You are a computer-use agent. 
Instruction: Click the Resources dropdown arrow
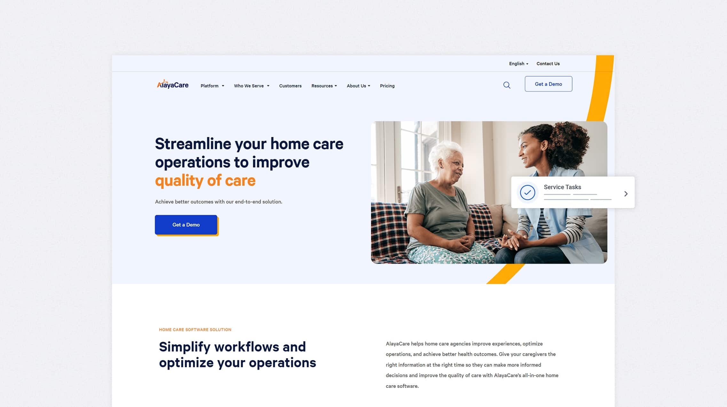coord(336,86)
